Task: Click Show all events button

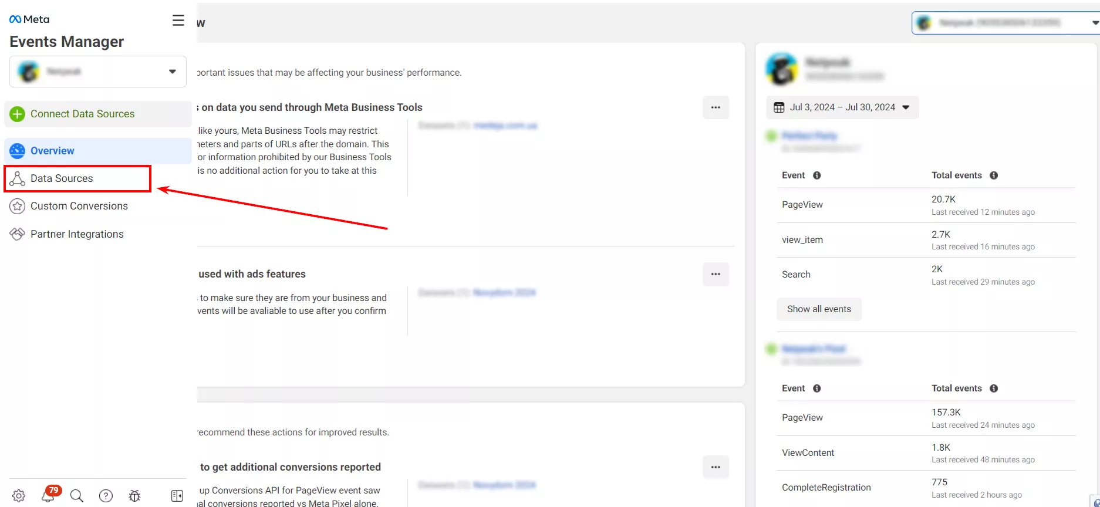Action: point(819,309)
